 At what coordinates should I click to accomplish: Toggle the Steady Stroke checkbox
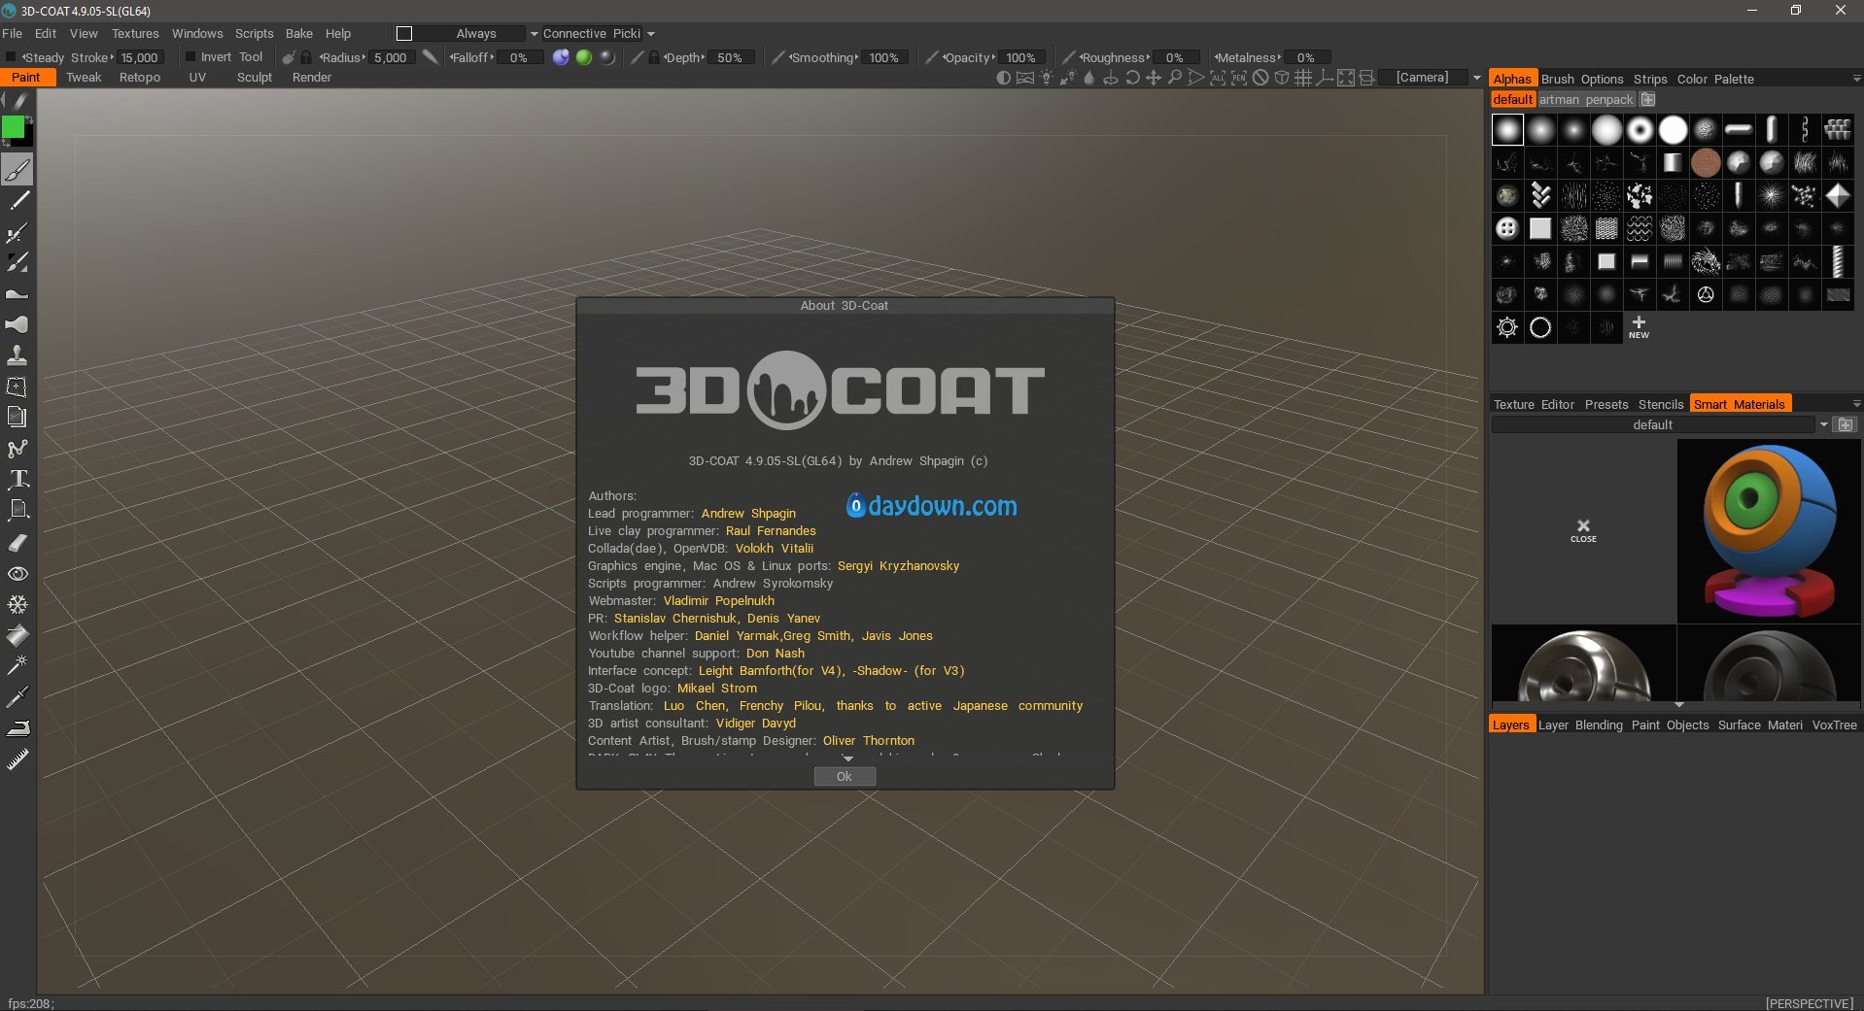click(12, 57)
